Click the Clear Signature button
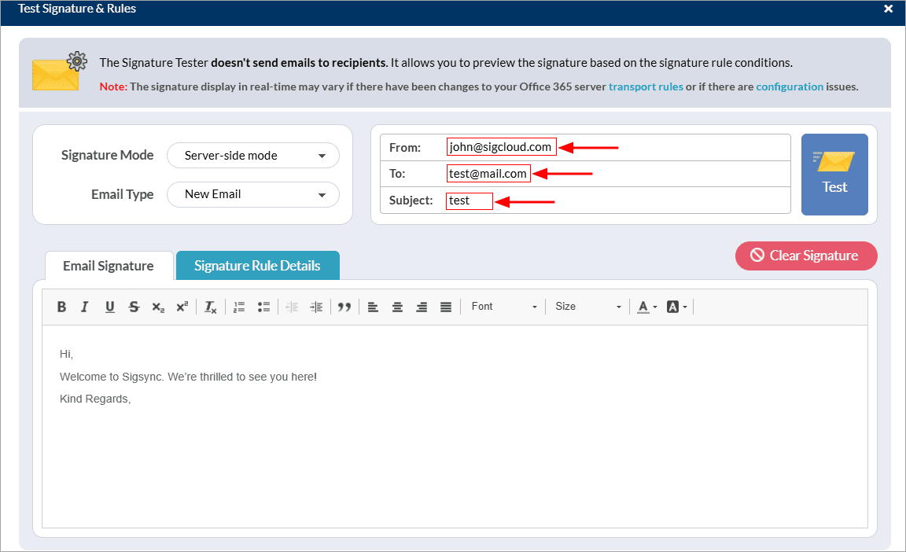This screenshot has height=552, width=906. pos(805,256)
